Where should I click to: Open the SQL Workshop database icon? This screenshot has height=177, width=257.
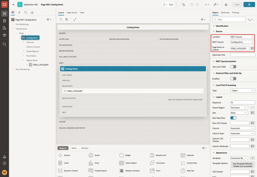click(5, 21)
